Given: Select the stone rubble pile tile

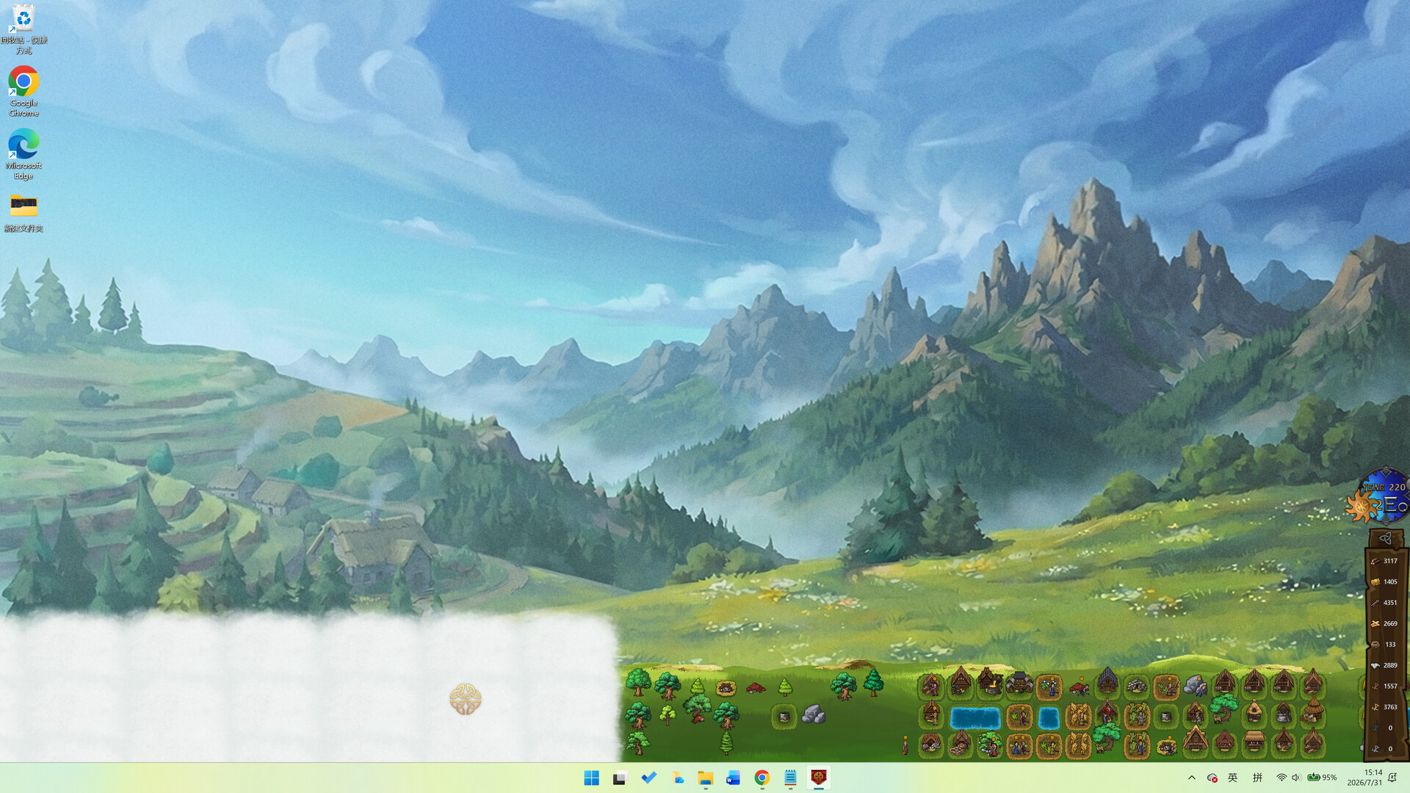Looking at the screenshot, I should (1136, 686).
